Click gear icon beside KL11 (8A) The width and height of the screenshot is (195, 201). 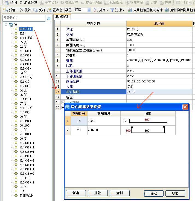[x=16, y=77]
